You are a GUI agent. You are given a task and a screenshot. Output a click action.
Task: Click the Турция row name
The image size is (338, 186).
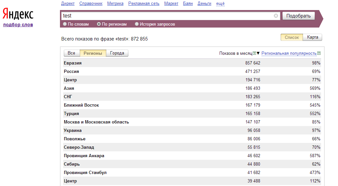click(x=71, y=113)
